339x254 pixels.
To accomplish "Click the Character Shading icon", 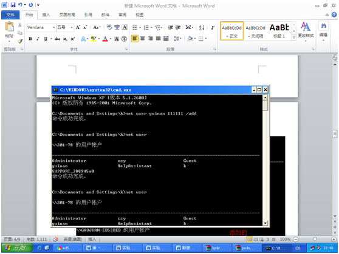I will click(x=117, y=39).
